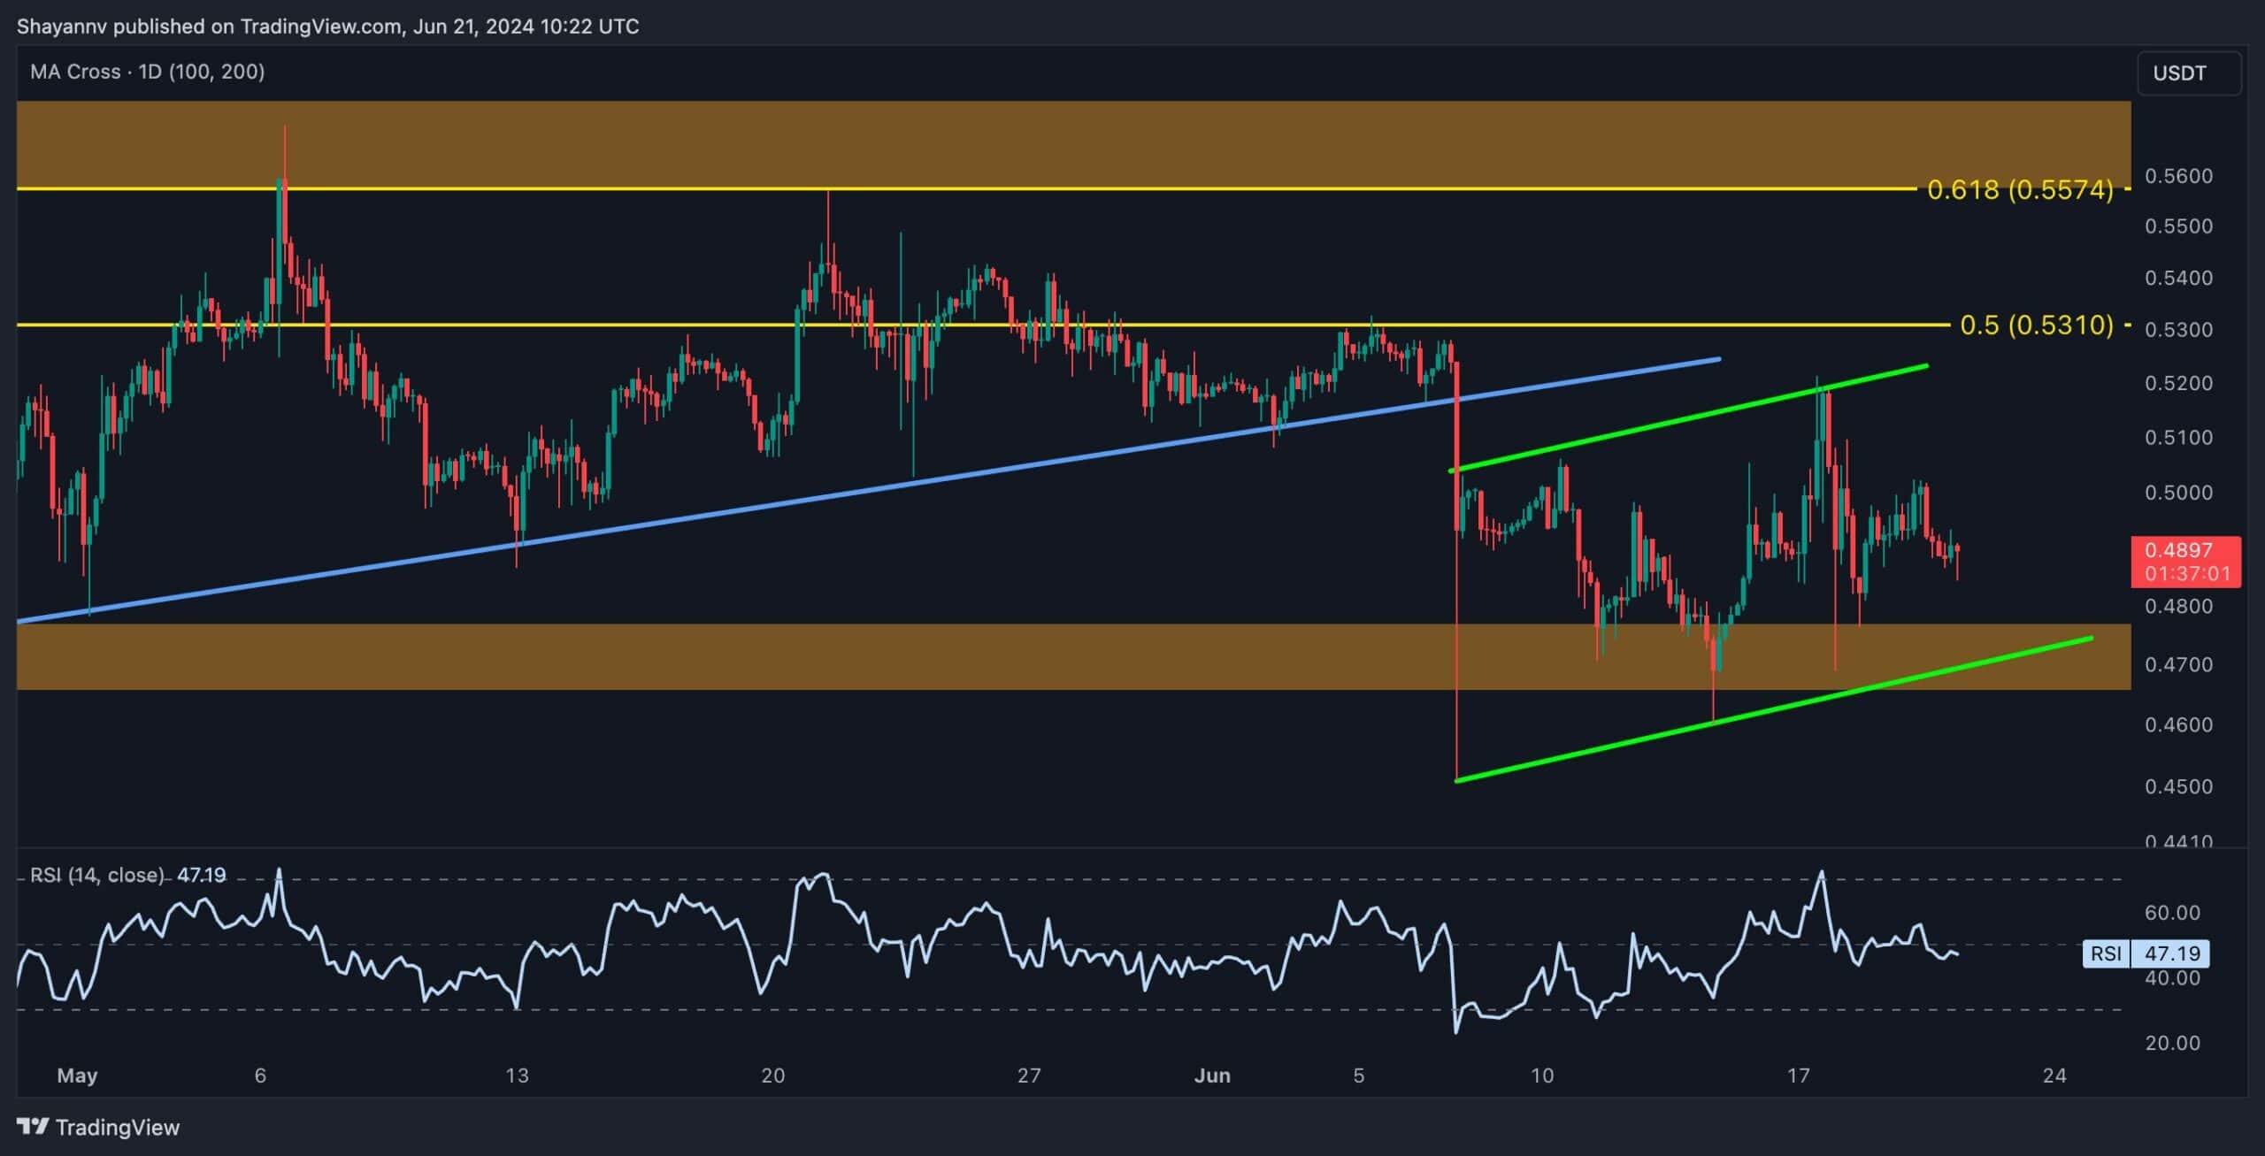Click the 0.4700 price axis label
This screenshot has width=2265, height=1156.
coord(2178,664)
